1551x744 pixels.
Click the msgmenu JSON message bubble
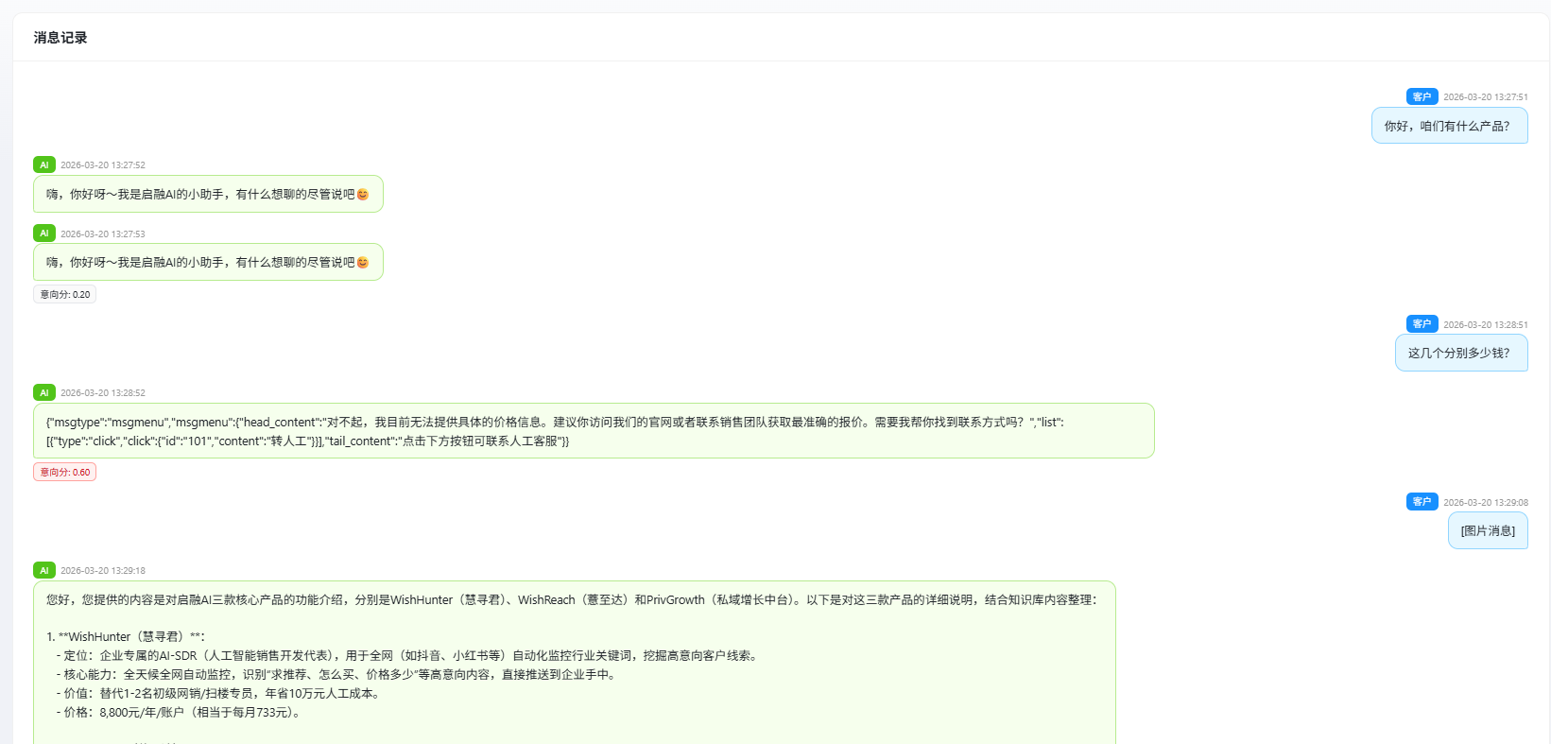pyautogui.click(x=593, y=431)
